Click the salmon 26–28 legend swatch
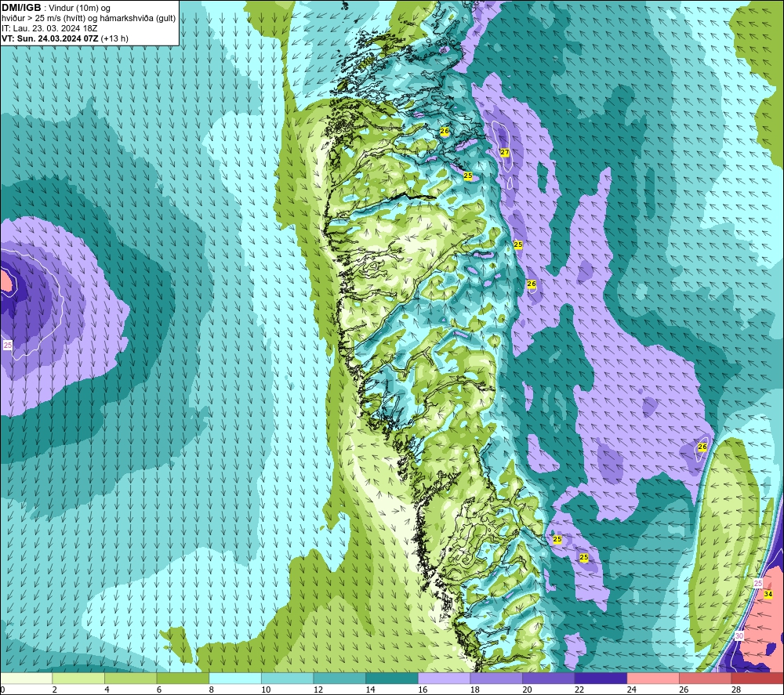Screen dimensions: 784x695 pos(706,678)
